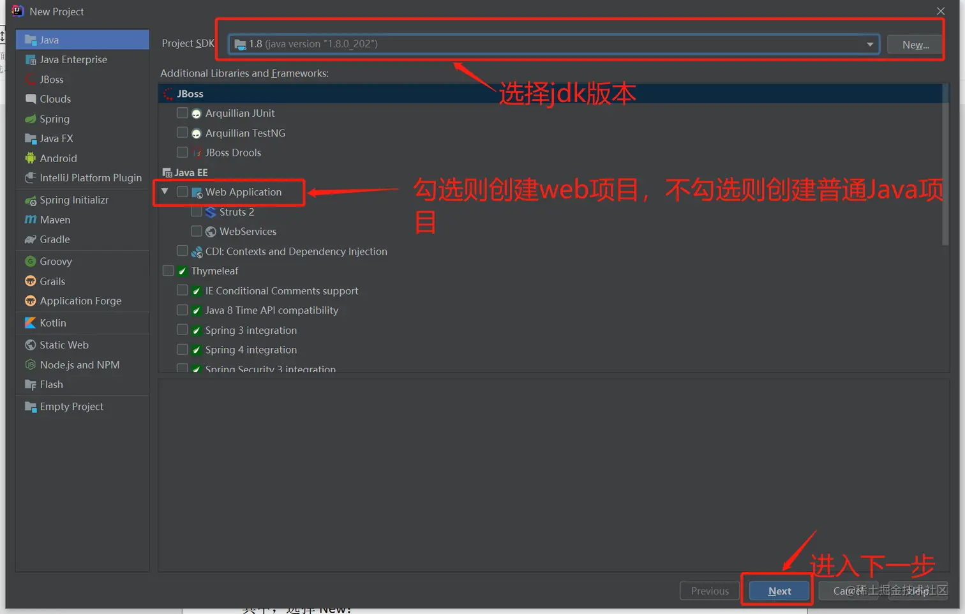The image size is (965, 614).
Task: Click the Struts 2 framework icon
Action: [x=211, y=212]
